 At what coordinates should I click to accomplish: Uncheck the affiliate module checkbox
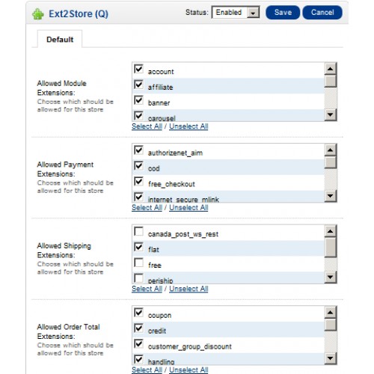point(138,85)
